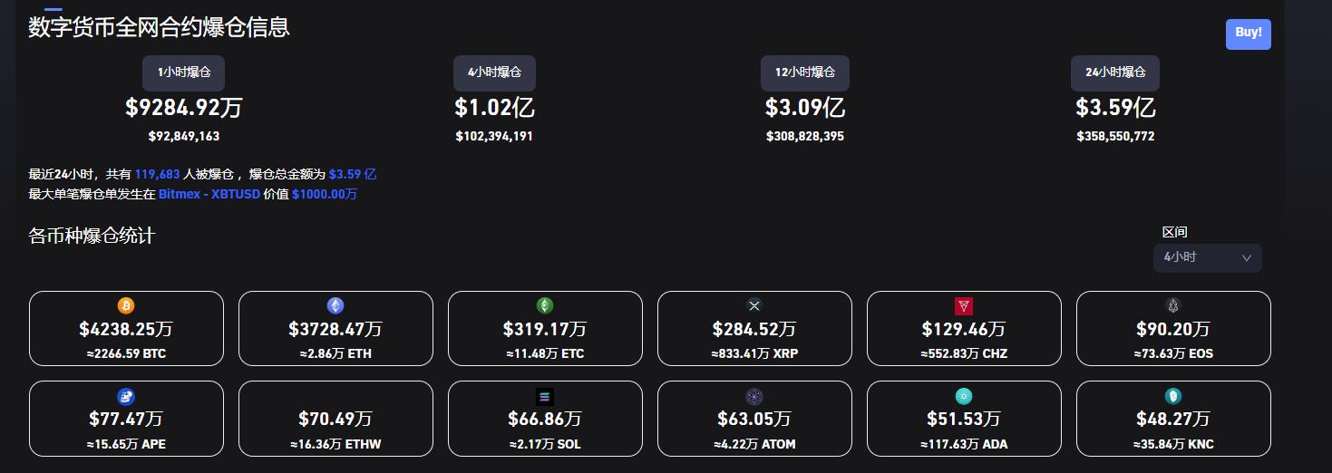Image resolution: width=1332 pixels, height=473 pixels.
Task: Click the ApeCoin APE icon
Action: tap(126, 396)
